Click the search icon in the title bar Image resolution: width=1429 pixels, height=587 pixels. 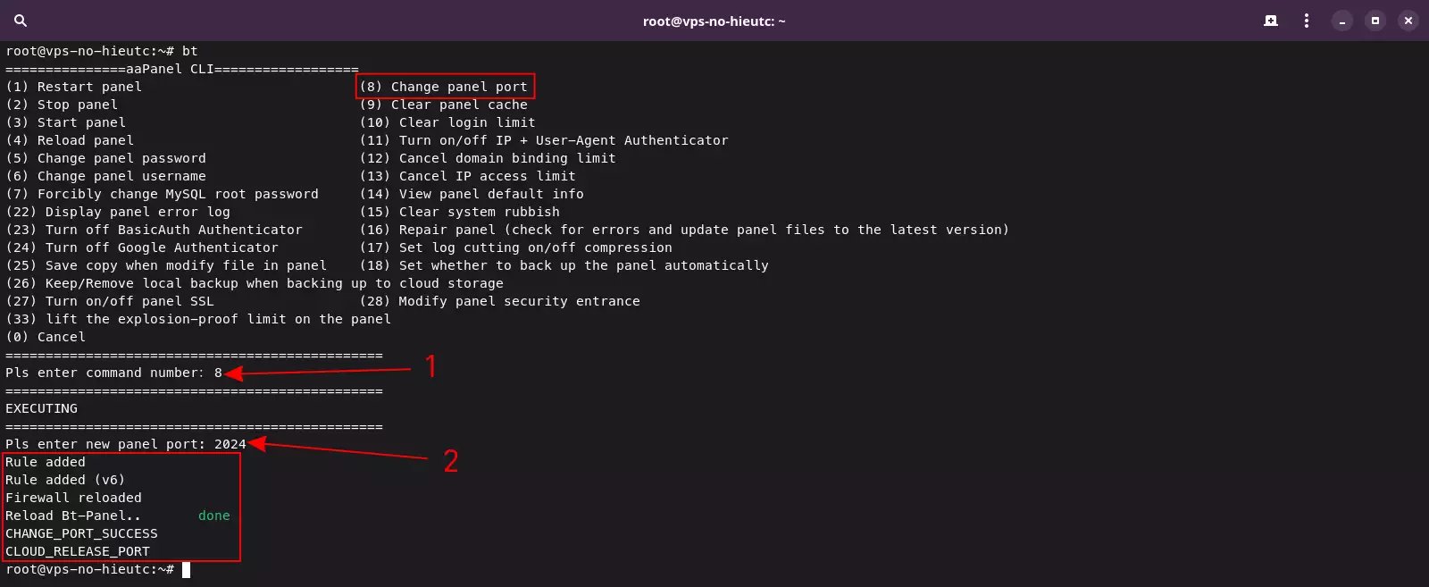(21, 21)
